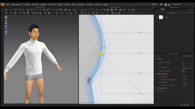Expand Symmetric Line Length under 2D Line Length
Image resolution: width=195 pixels, height=109 pixels.
coord(161,80)
